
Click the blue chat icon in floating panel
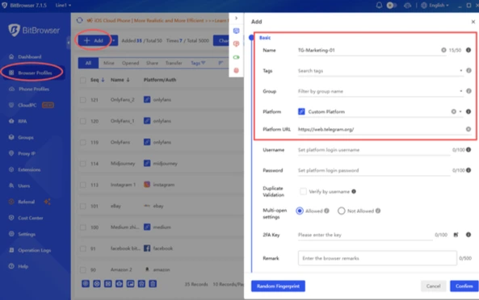click(x=236, y=31)
